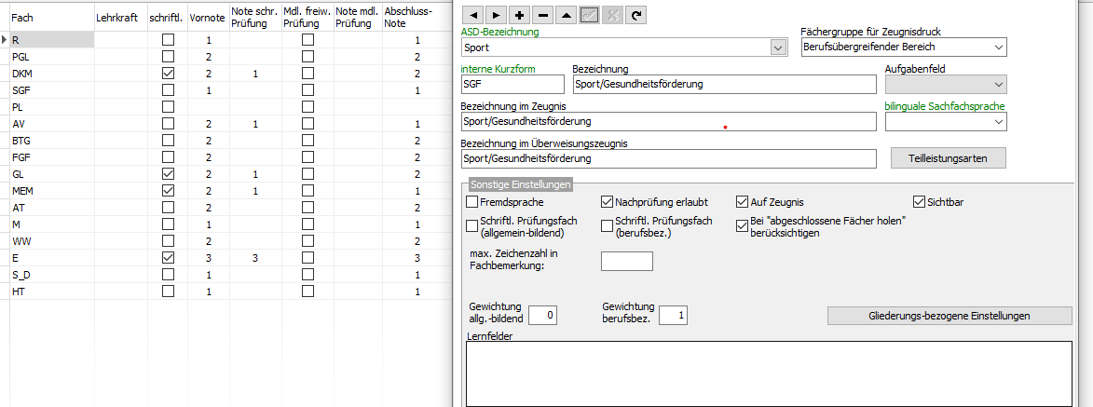Open the Aufgabenfeld dropdown
This screenshot has width=1093, height=407.
coord(999,85)
